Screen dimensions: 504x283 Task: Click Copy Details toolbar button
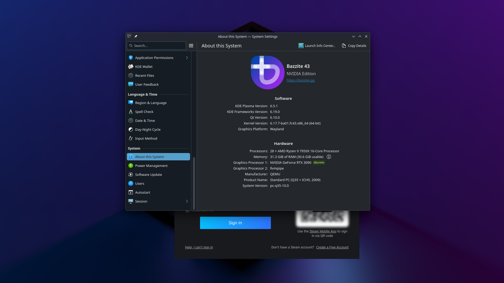point(354,46)
